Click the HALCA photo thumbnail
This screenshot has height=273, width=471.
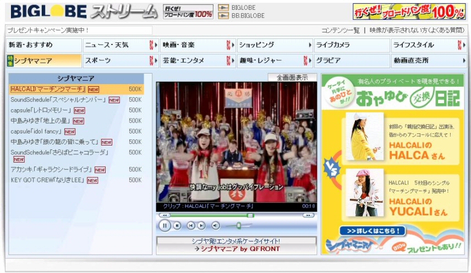tap(364, 136)
